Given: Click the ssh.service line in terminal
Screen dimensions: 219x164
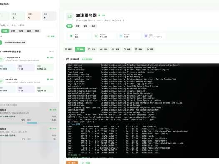Looking at the screenshot, I should click(113, 86).
